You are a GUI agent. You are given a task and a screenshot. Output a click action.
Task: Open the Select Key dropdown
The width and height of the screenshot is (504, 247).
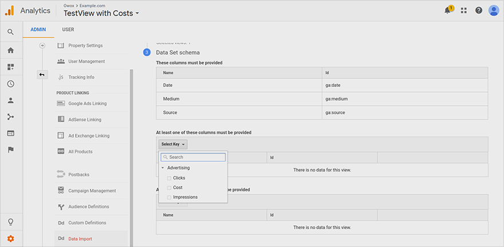pos(173,144)
